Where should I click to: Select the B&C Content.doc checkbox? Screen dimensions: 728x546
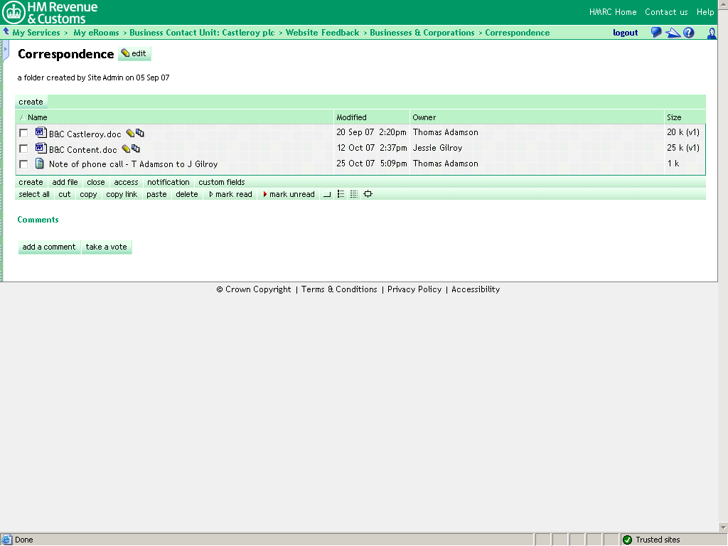[x=23, y=149]
